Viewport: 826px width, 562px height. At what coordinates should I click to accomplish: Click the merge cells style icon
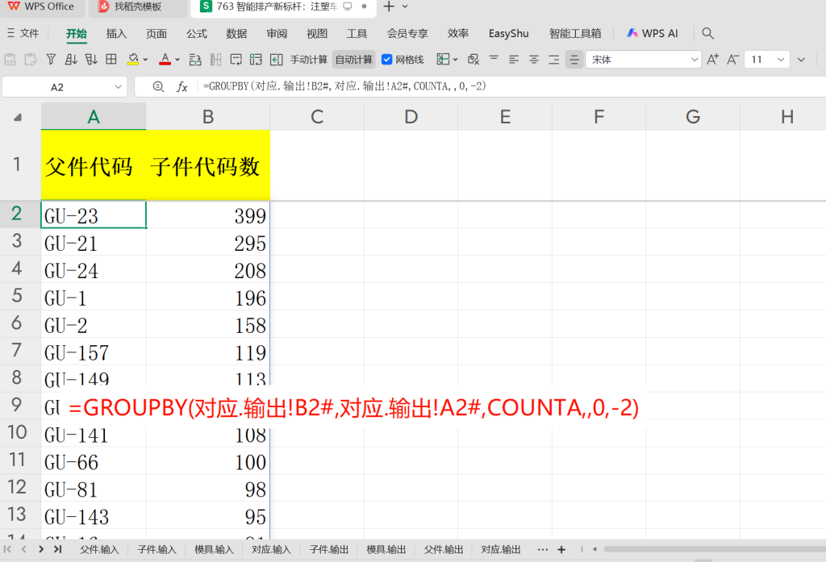[x=256, y=60]
